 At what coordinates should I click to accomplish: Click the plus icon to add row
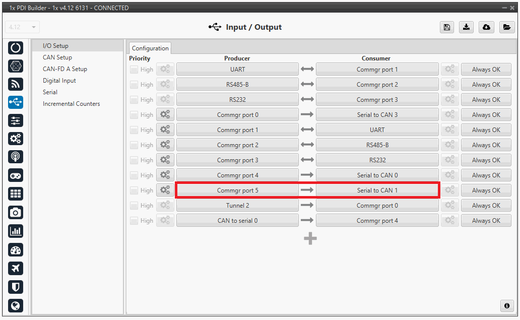click(310, 239)
